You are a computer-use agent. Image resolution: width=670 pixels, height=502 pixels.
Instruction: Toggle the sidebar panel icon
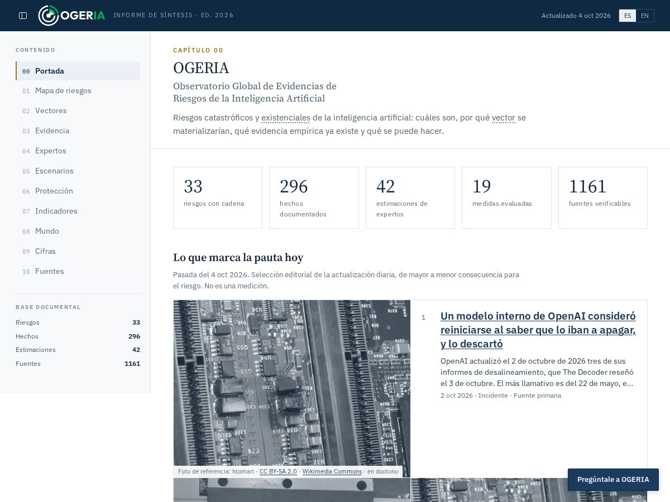click(x=23, y=16)
